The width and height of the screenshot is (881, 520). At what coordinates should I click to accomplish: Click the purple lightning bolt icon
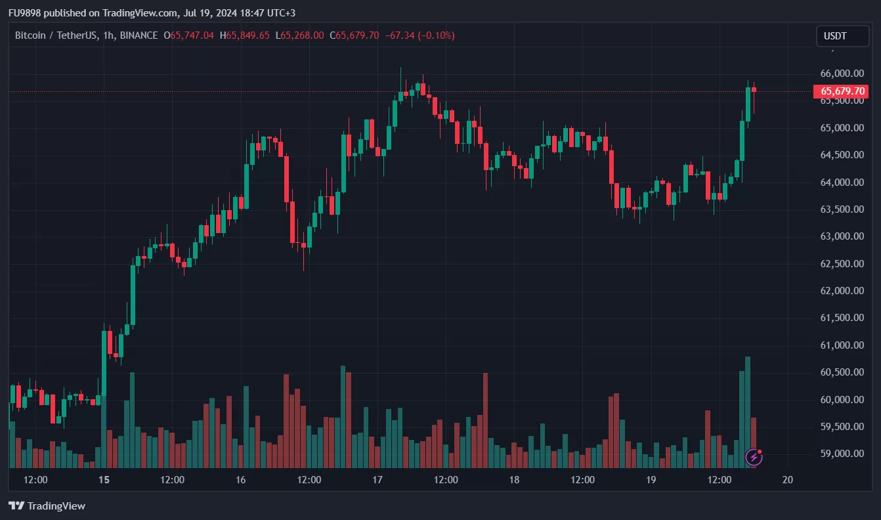point(754,457)
